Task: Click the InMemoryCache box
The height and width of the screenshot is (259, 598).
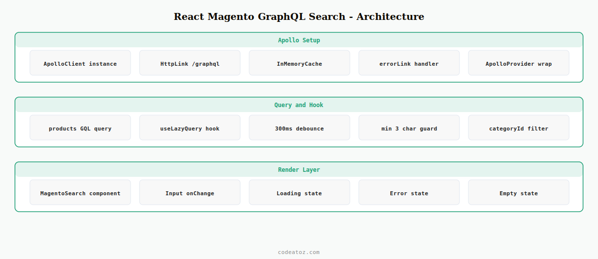Action: point(299,63)
